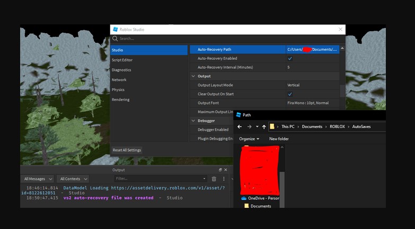Click New folder in Path dialog
This screenshot has width=415, height=229.
coord(279,139)
